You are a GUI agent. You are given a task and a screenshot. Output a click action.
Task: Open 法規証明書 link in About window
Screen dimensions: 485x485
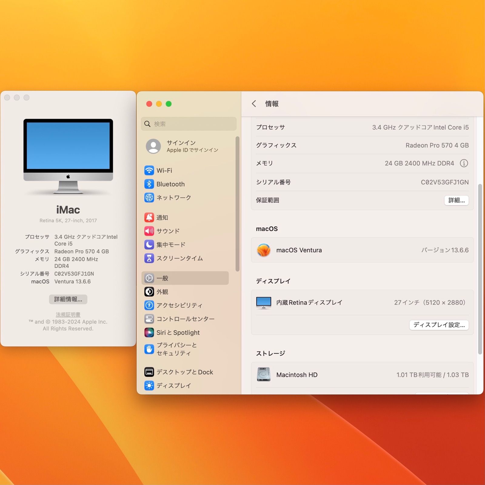[68, 315]
